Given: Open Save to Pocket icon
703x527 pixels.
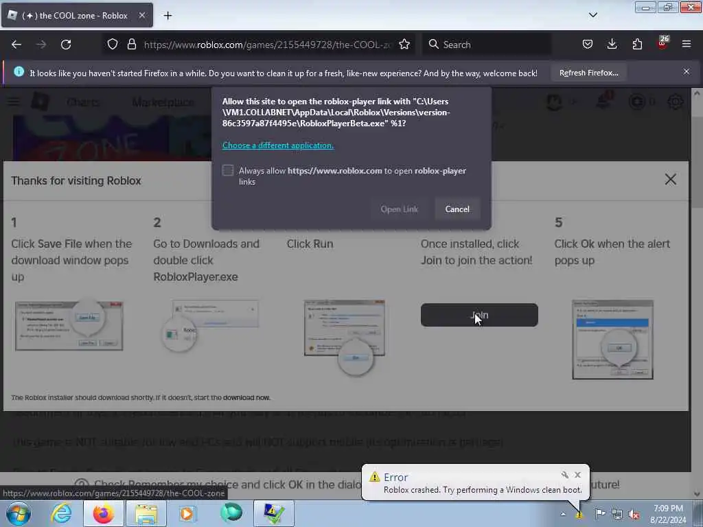Looking at the screenshot, I should [588, 45].
